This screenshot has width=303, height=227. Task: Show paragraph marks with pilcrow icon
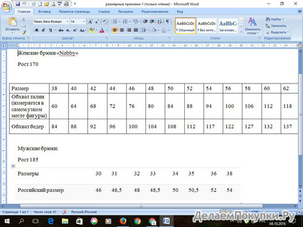coord(167,21)
